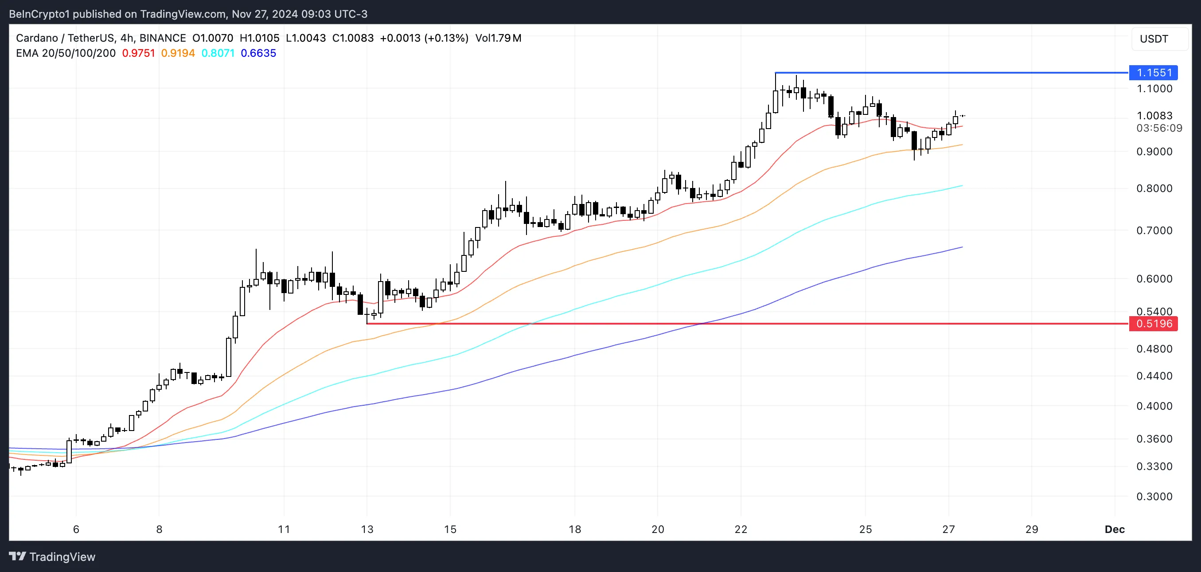Click the Vol 1.79 M volume readout
Image resolution: width=1201 pixels, height=572 pixels.
(x=498, y=38)
